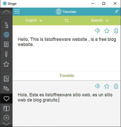This screenshot has height=127, width=121.
Task: Collapse sidebar with the up chevron
Action: point(6,11)
